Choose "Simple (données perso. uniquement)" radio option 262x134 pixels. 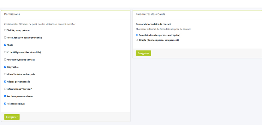coord(137,40)
